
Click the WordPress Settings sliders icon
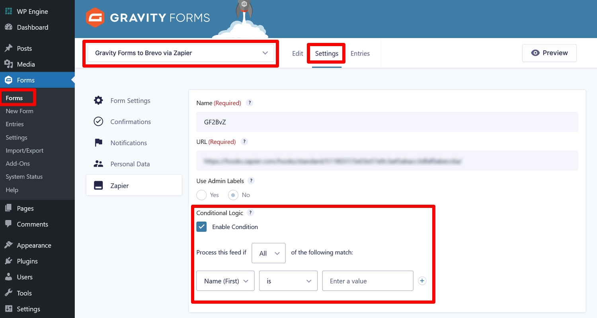[8, 309]
